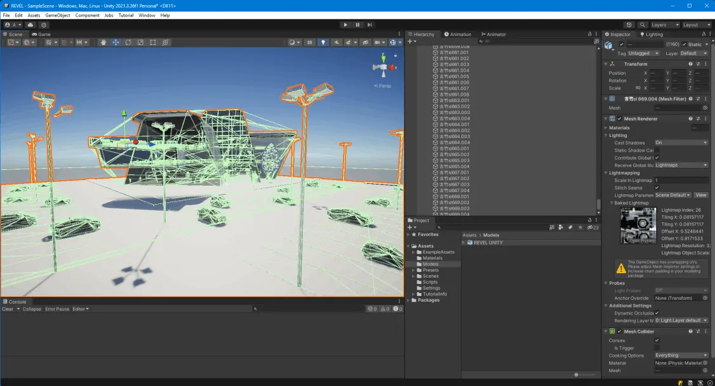Toggle the Static checkbox
The image size is (715, 386).
684,44
